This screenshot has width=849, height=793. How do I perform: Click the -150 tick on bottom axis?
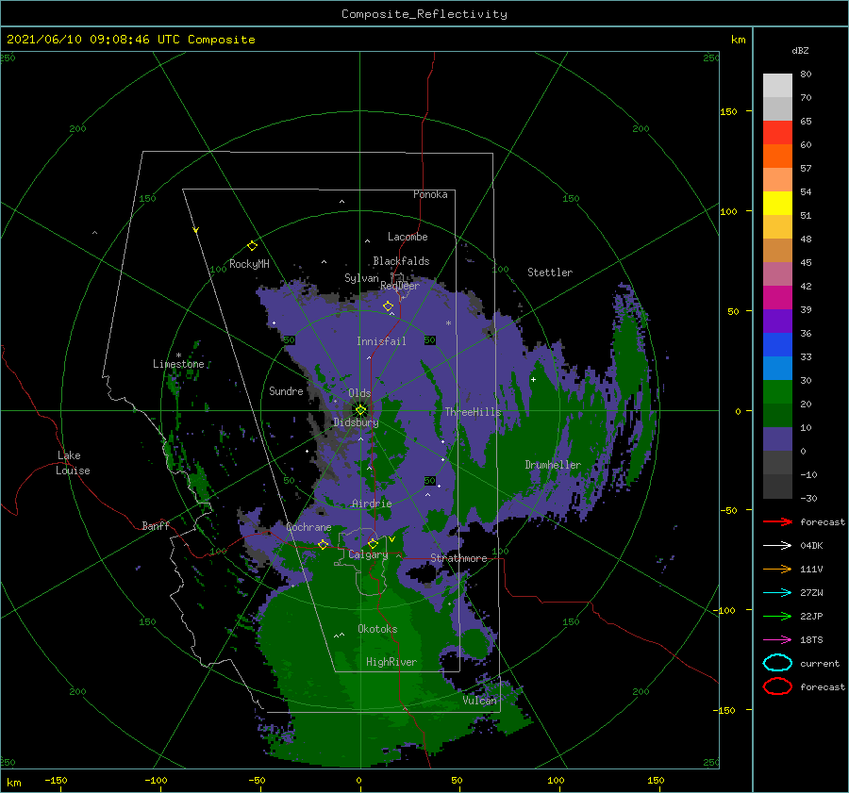pos(56,780)
